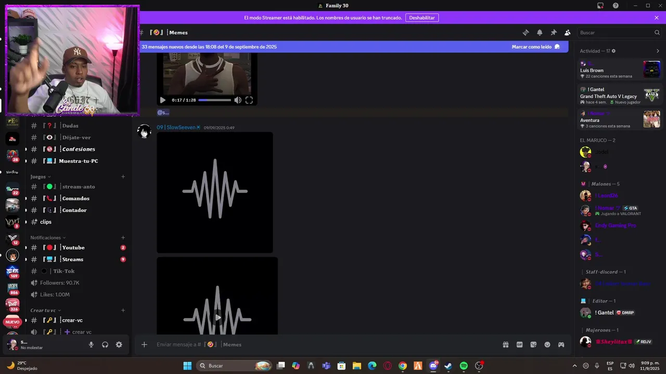Jump to 33 mensajes nuevos banner
The width and height of the screenshot is (666, 374).
[x=209, y=47]
